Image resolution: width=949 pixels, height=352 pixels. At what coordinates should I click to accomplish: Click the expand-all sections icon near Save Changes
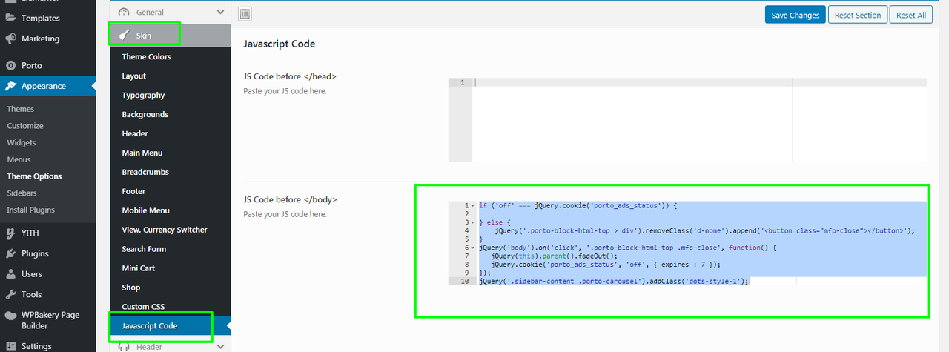click(245, 14)
